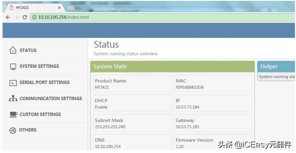Close the HF2421 browser tab
This screenshot has height=153, width=296.
(59, 8)
